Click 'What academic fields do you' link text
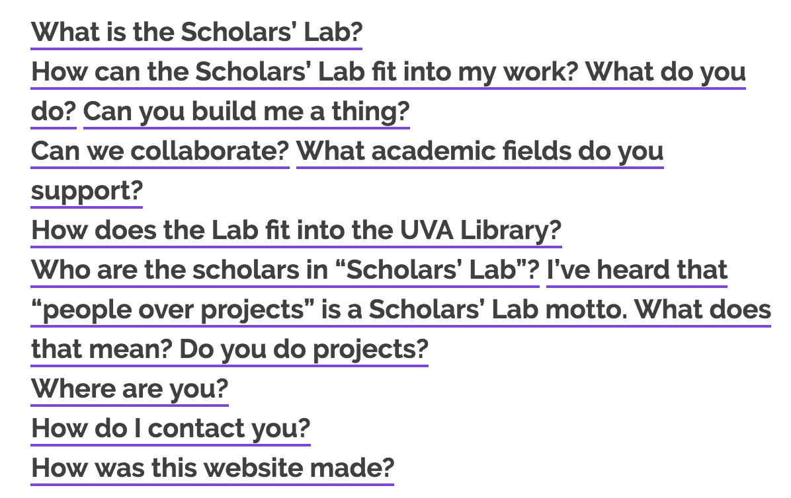Viewport: 791px width, 498px height. 479,151
